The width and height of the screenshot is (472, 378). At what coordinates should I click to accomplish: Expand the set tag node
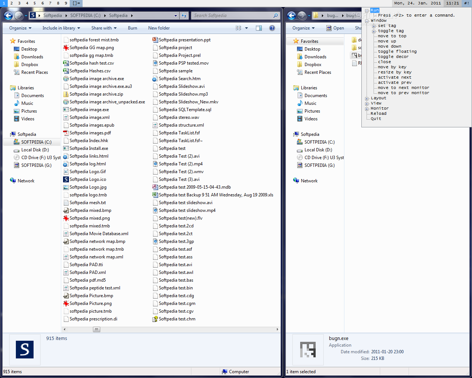coord(374,26)
